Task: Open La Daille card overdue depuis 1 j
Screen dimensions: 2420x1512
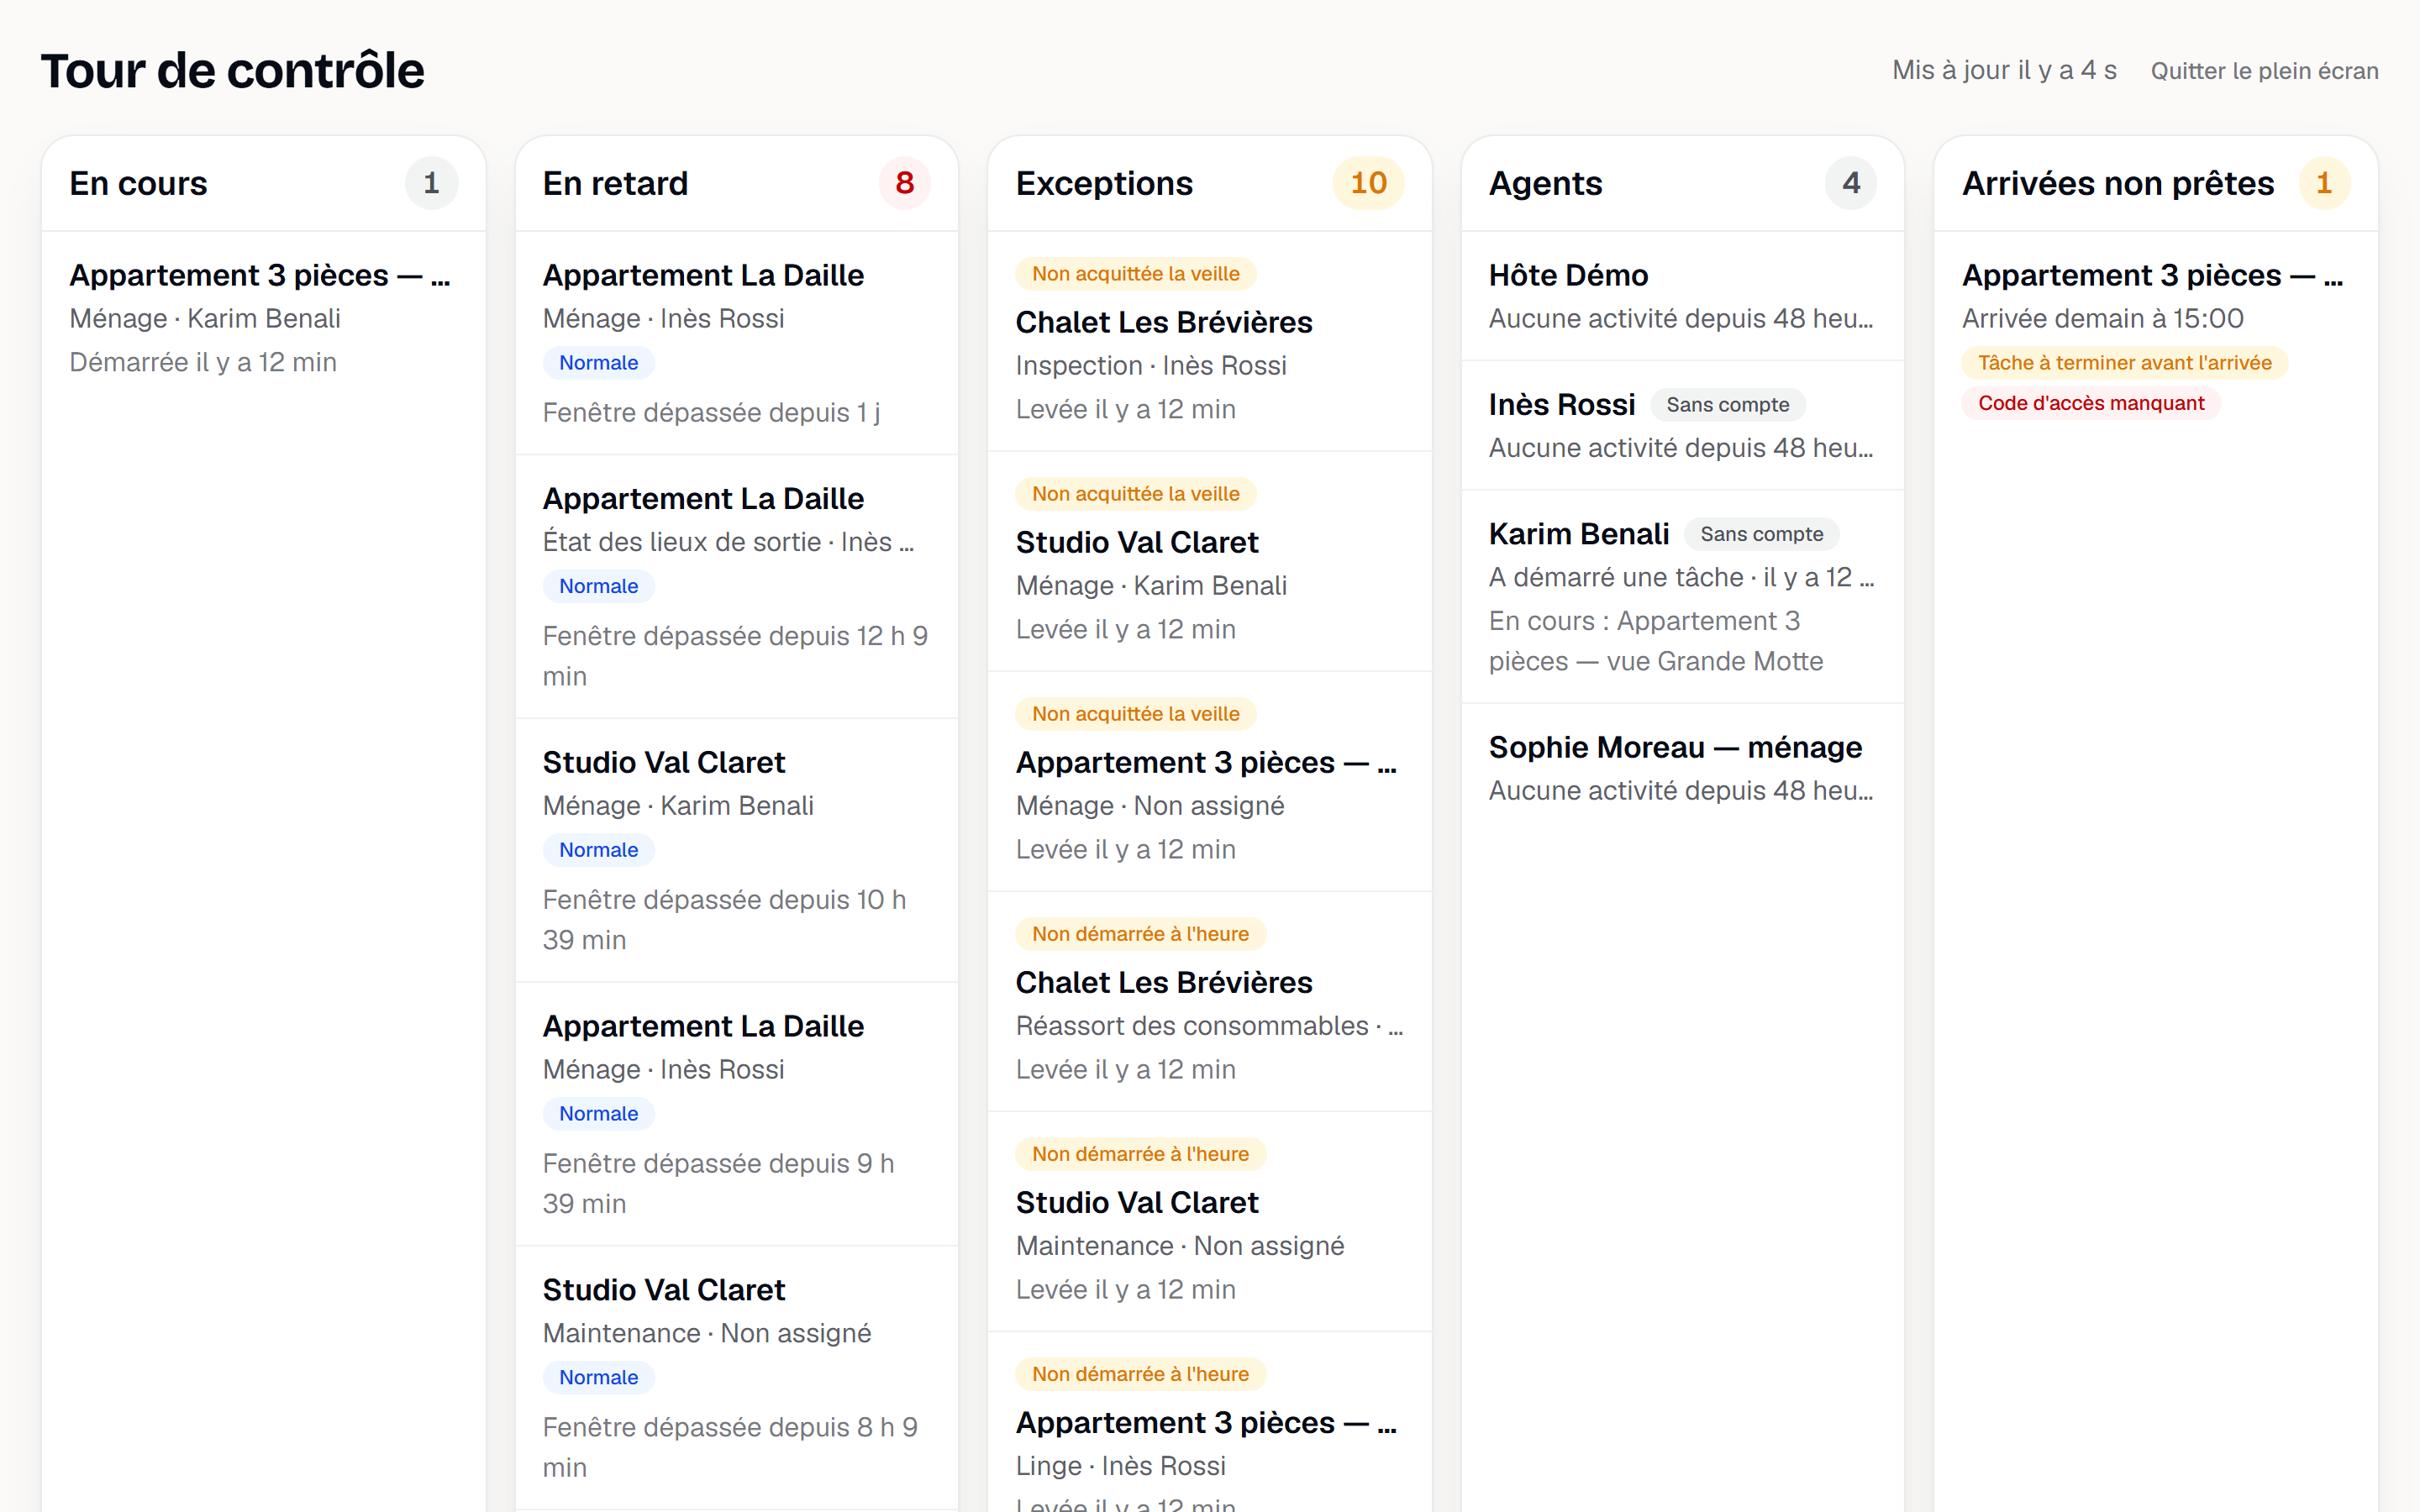Action: [737, 343]
